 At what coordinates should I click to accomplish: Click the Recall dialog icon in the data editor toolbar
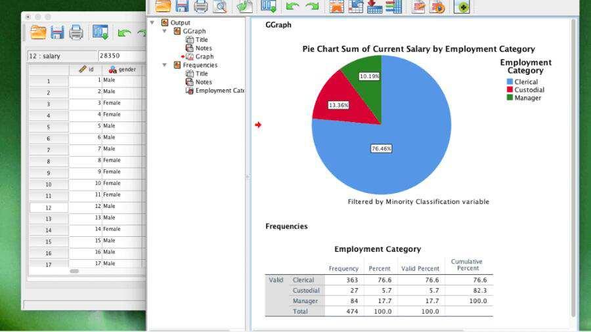[x=100, y=32]
